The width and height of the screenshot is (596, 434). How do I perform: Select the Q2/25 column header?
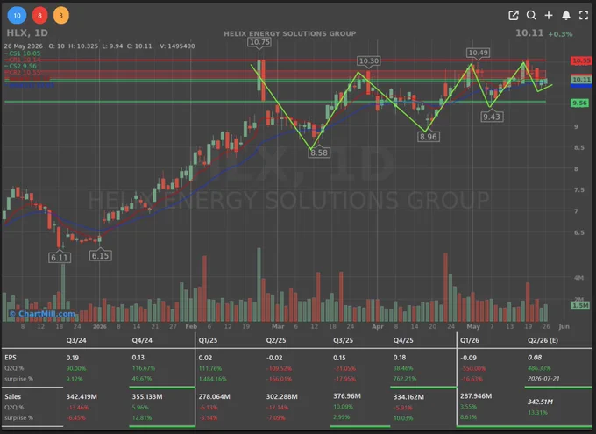[x=276, y=340]
